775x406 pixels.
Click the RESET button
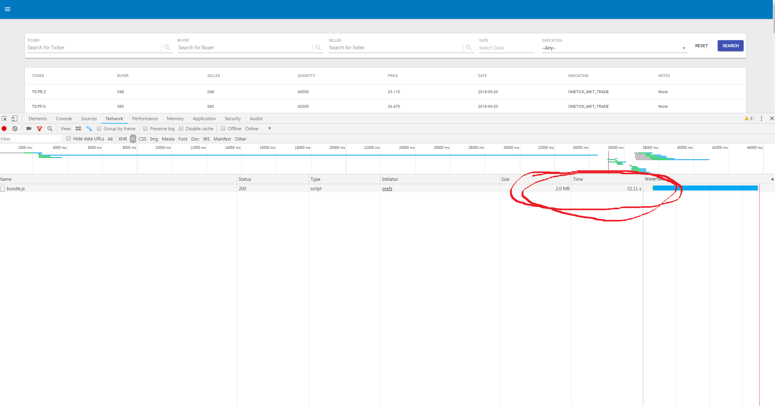[x=701, y=46]
